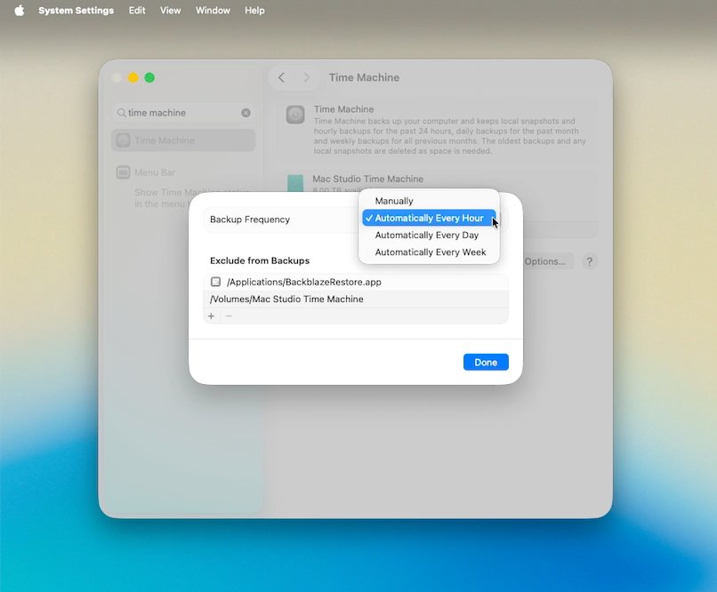
Task: Choose Automatically Every Day
Action: [x=429, y=236]
